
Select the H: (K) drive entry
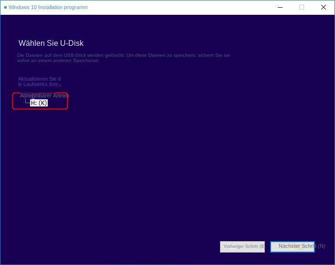pos(39,103)
